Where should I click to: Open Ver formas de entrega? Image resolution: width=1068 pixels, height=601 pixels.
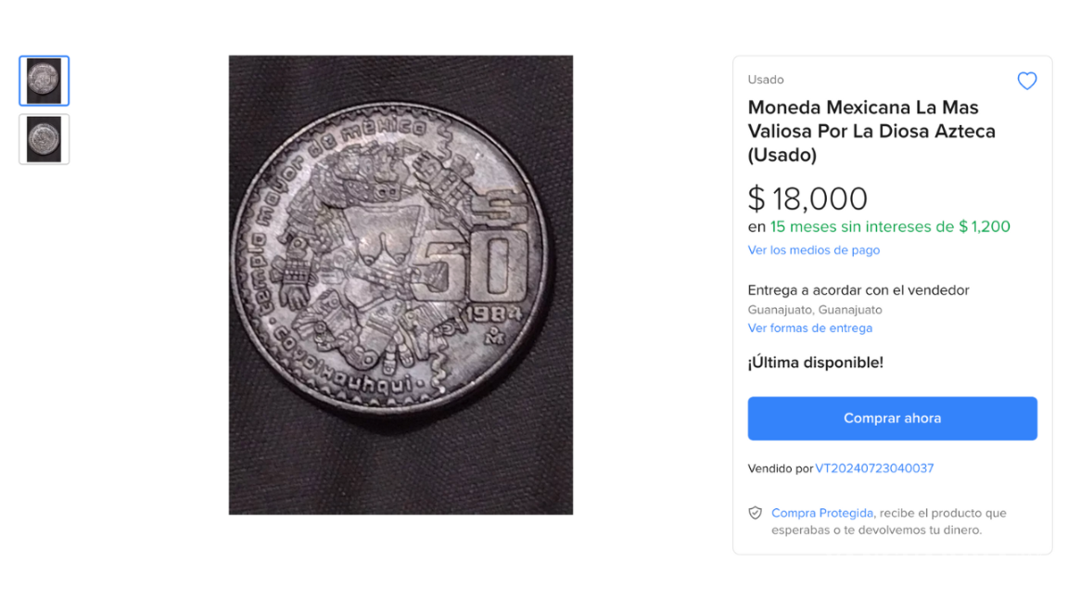pos(809,327)
